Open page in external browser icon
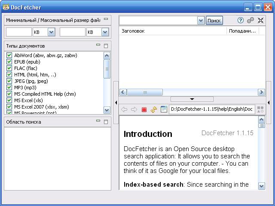Viewport: 275px width, 206px height. tap(164, 109)
